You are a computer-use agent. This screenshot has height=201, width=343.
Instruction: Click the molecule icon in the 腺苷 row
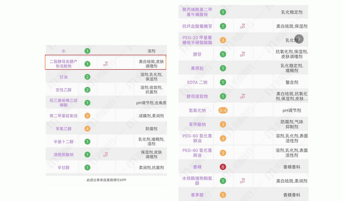tap(242, 54)
